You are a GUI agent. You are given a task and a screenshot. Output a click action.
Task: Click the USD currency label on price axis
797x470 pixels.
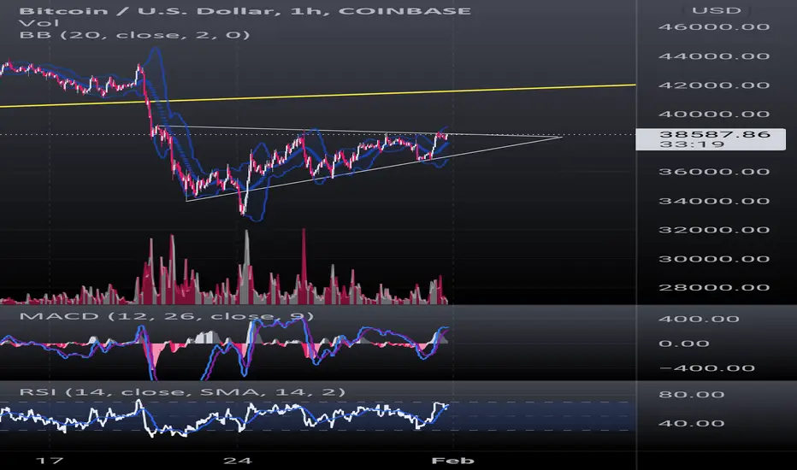(716, 10)
